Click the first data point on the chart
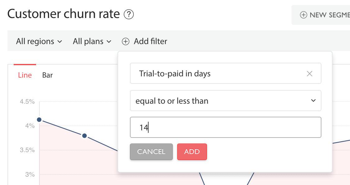 pos(39,120)
